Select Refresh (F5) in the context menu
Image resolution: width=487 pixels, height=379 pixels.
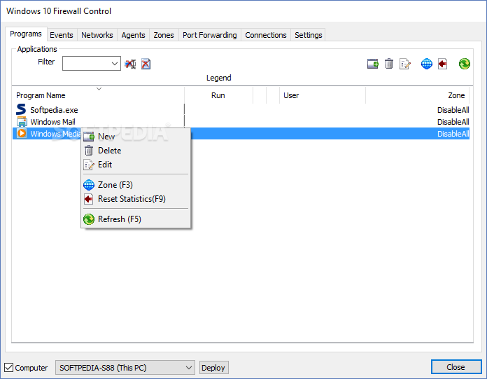point(136,219)
